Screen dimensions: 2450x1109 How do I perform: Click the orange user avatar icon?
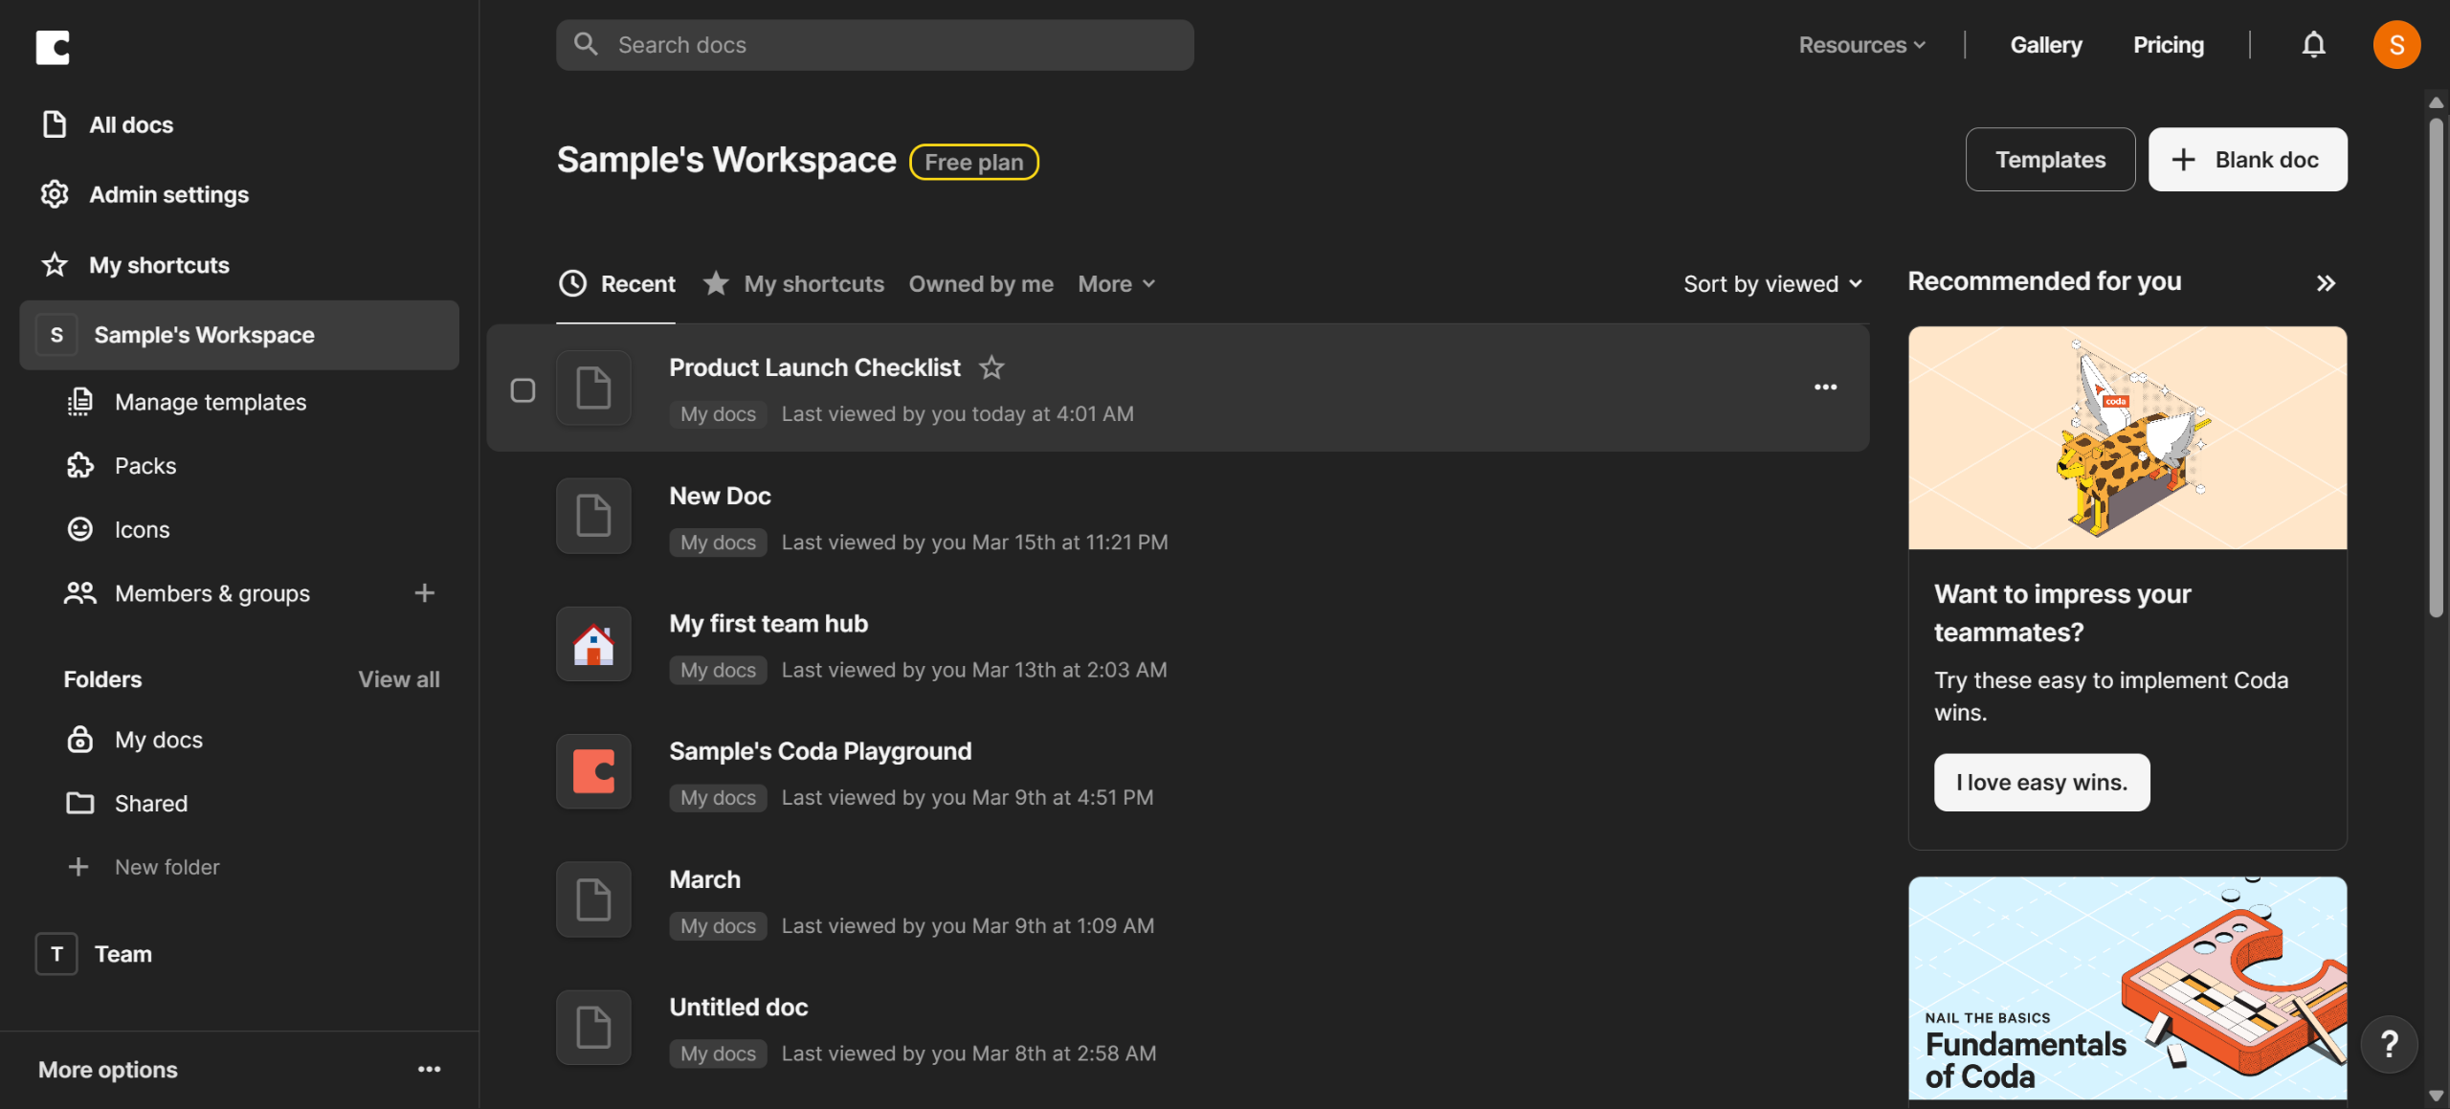pos(2395,45)
